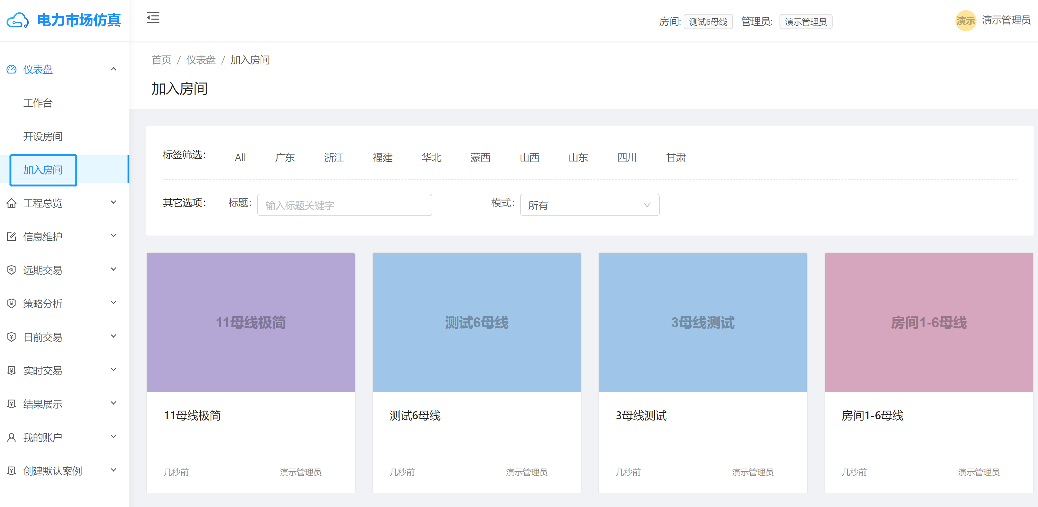Expand the 远期交易 menu chevron
The image size is (1038, 507).
pyautogui.click(x=114, y=269)
